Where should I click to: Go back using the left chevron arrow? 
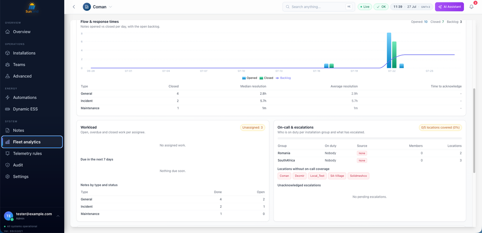tap(74, 7)
